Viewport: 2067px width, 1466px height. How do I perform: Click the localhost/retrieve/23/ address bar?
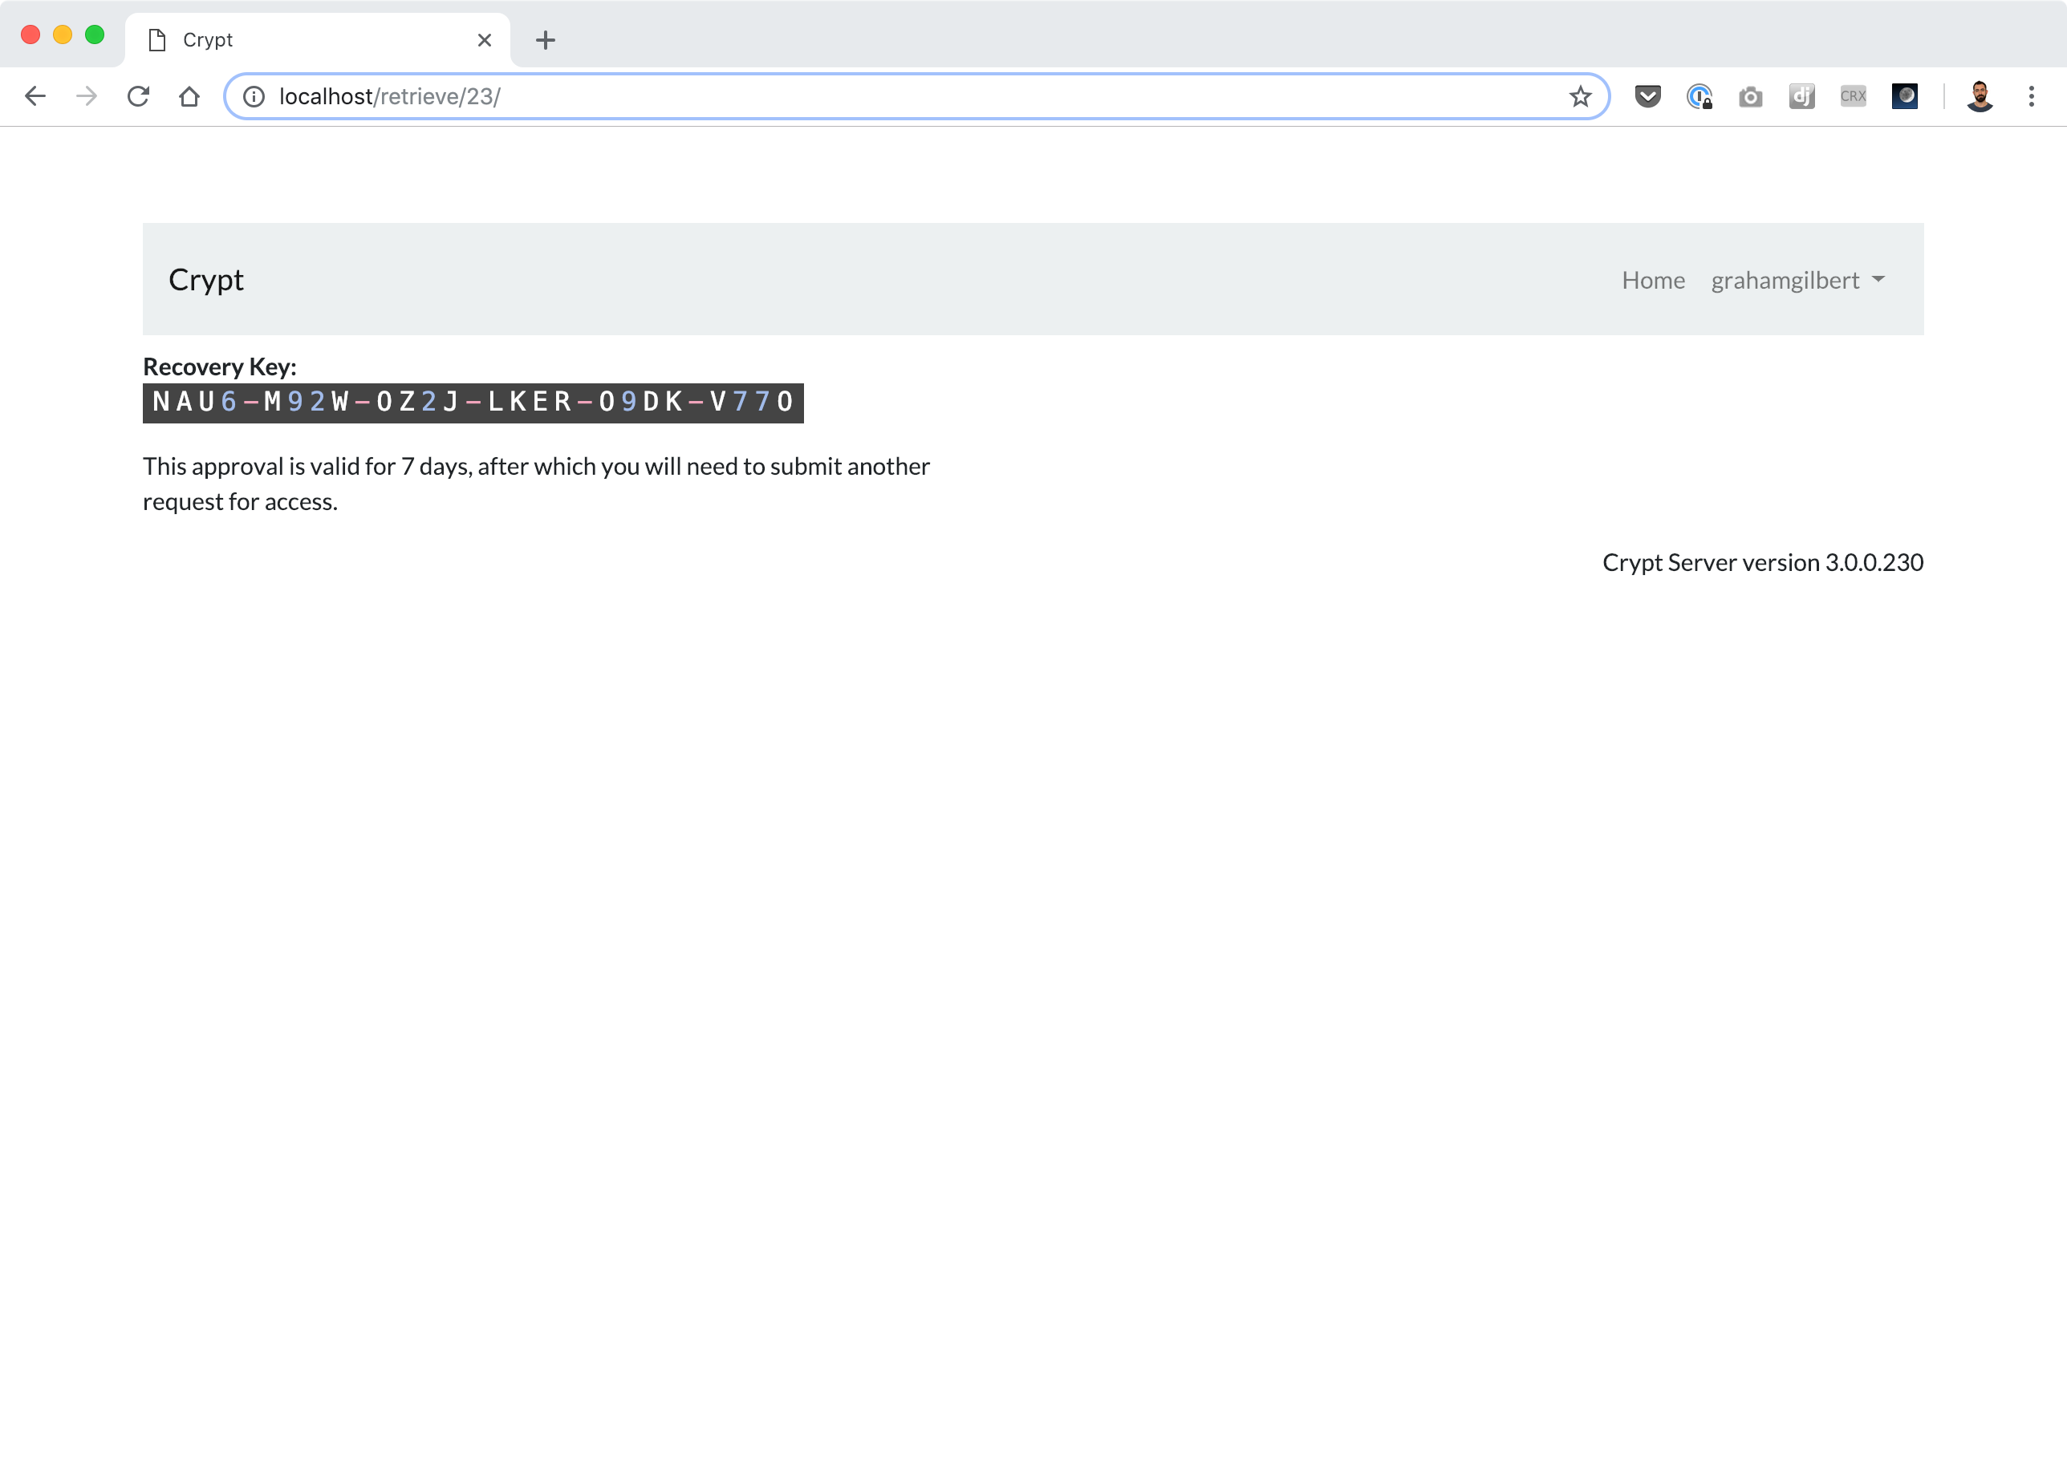916,96
